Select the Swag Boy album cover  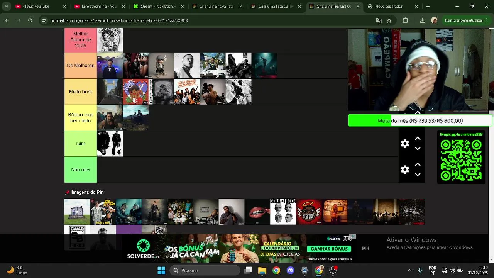point(77,237)
